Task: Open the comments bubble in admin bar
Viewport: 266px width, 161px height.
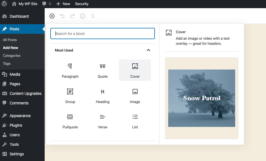Action: [44, 4]
